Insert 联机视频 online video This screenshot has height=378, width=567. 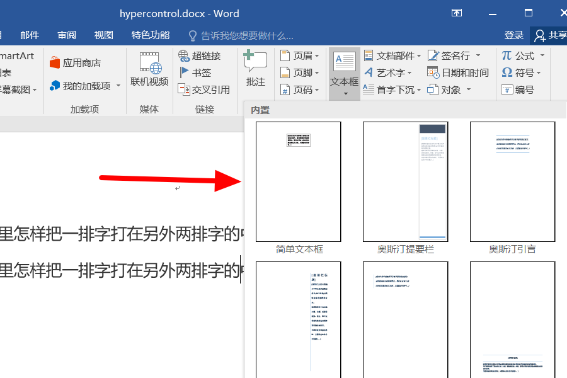tap(149, 69)
